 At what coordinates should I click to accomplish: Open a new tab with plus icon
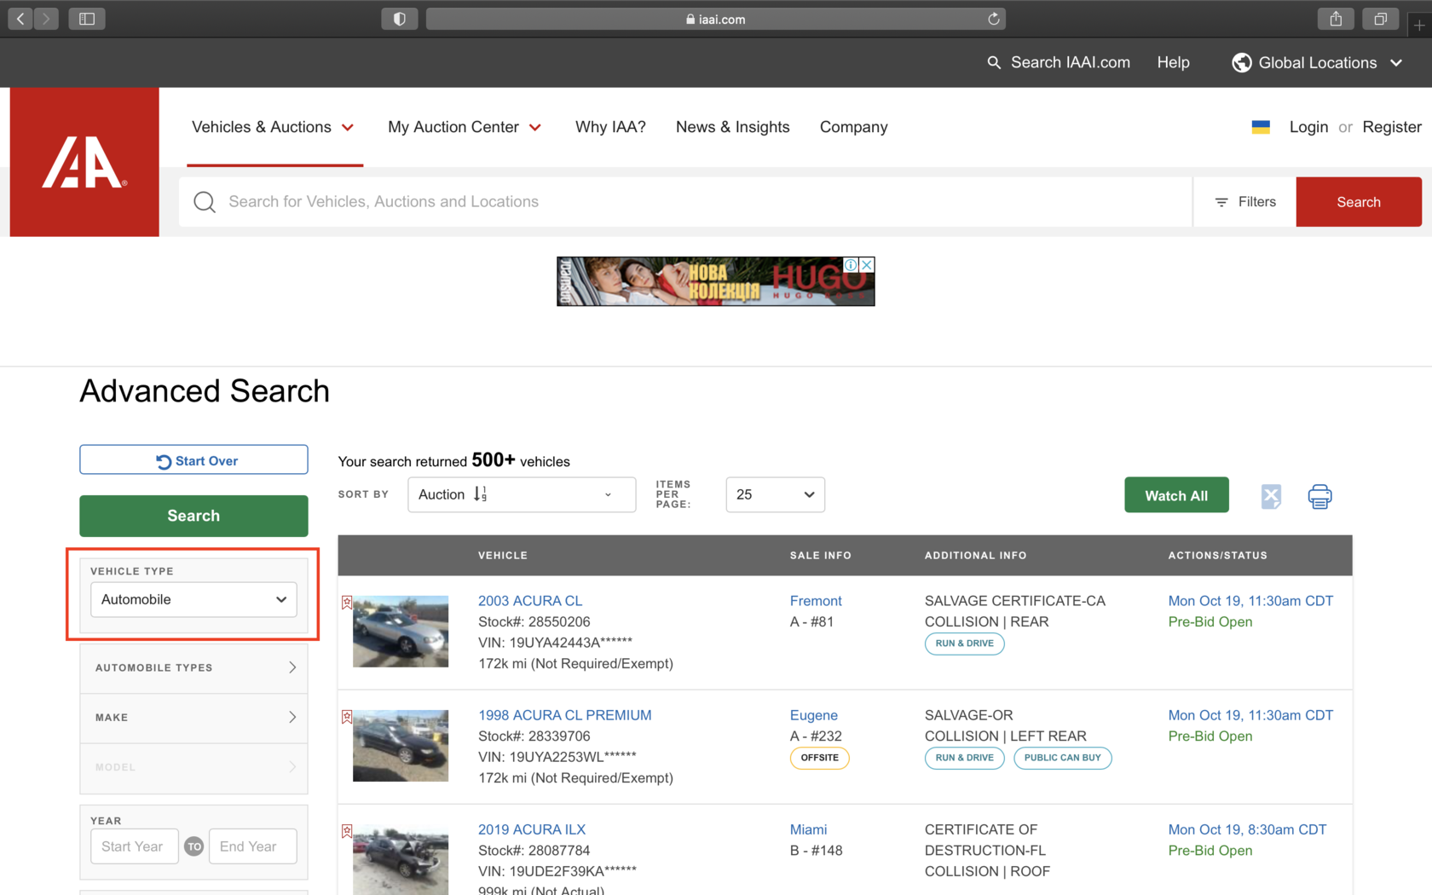1419,26
